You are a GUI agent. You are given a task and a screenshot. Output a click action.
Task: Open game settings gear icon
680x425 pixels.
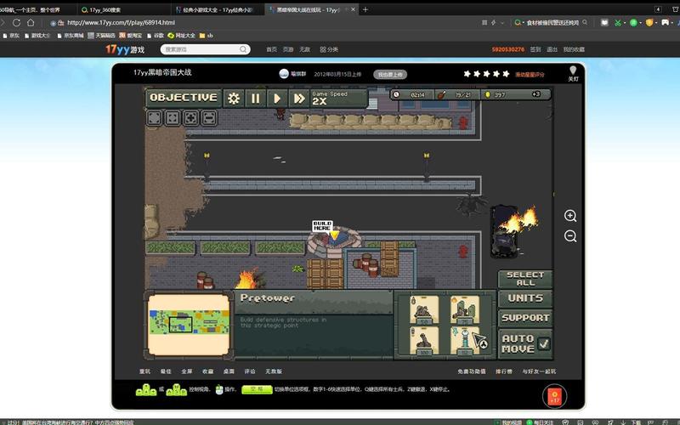[x=234, y=98]
